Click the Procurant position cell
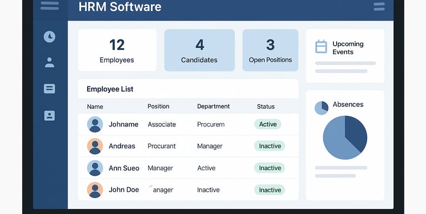Viewport: 426px width, 214px height. (x=161, y=146)
